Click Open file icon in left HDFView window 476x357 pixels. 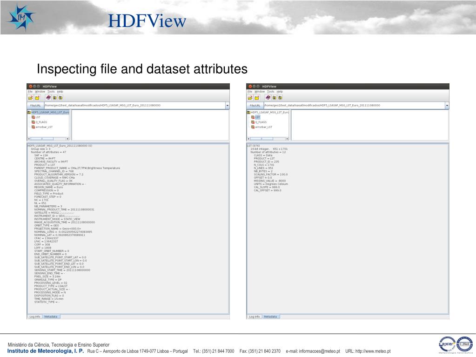tap(30, 98)
